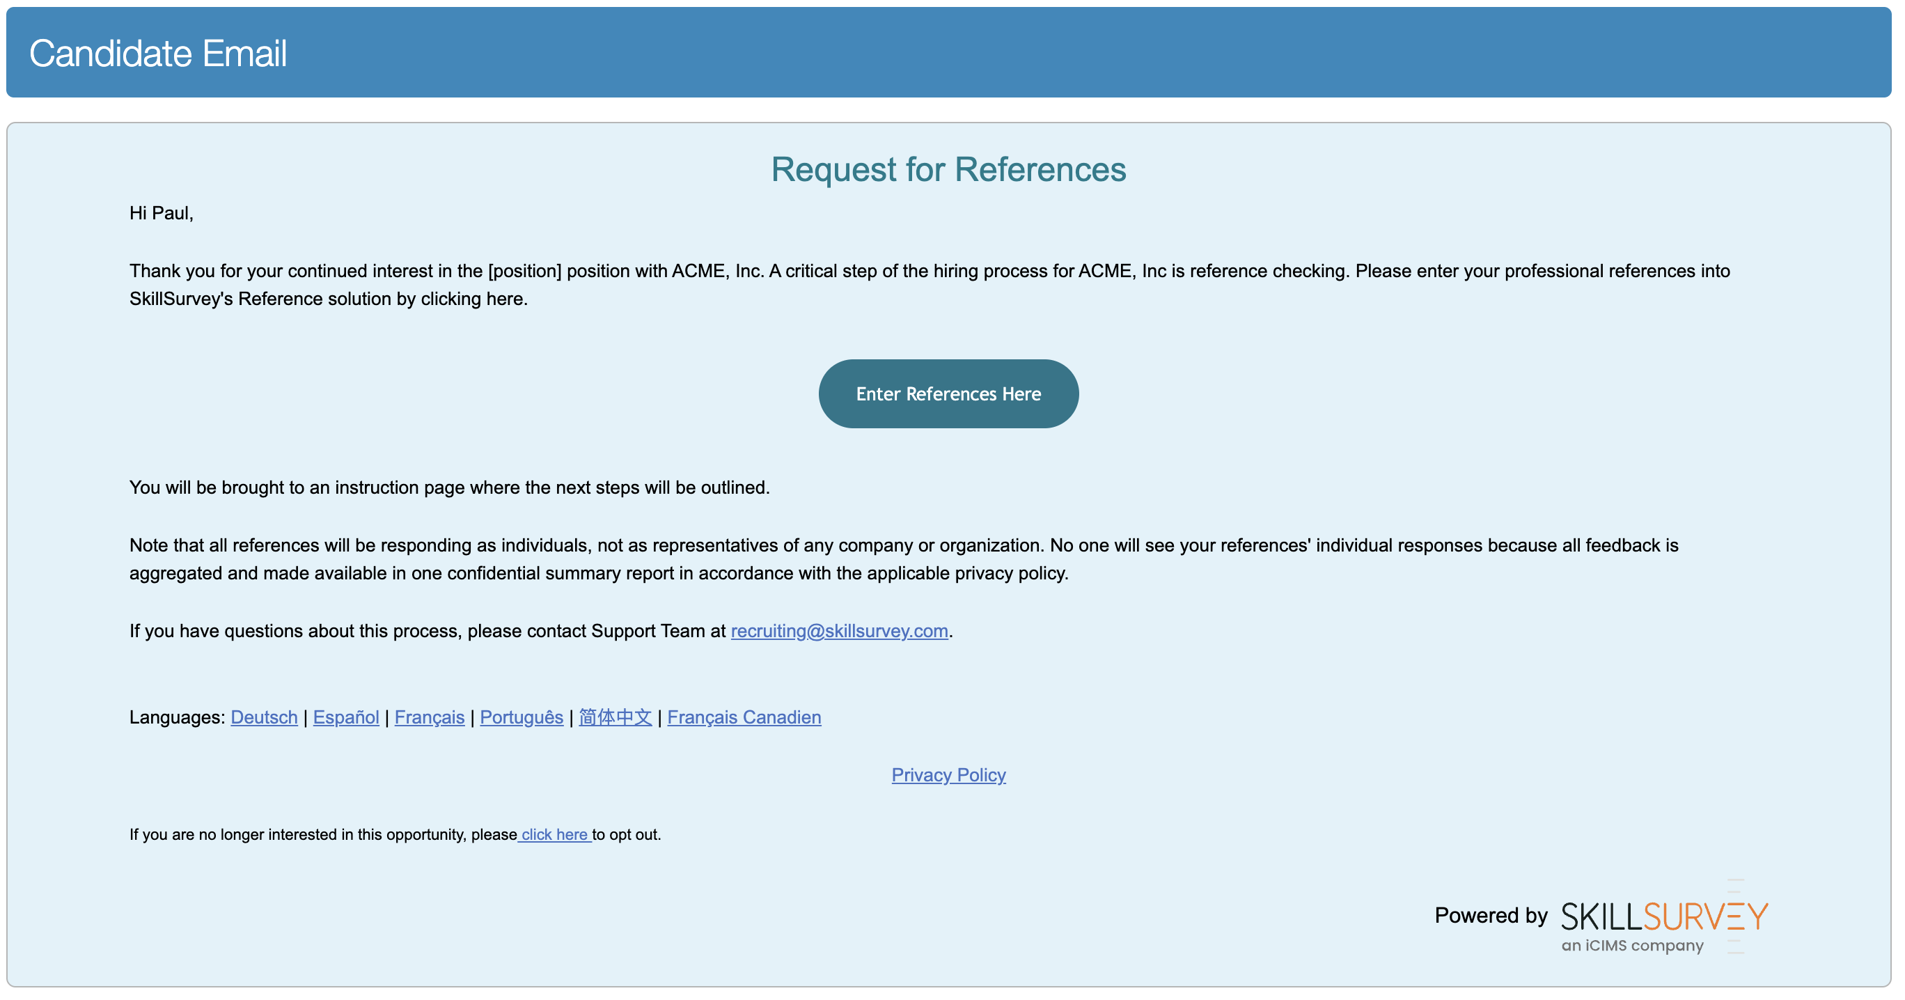Switch language to Español

pyautogui.click(x=345, y=717)
